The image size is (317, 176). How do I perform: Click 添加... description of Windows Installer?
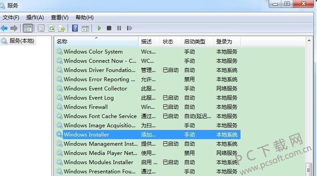pyautogui.click(x=149, y=135)
